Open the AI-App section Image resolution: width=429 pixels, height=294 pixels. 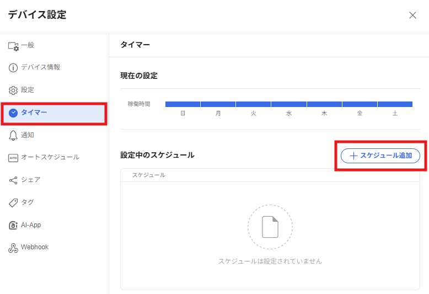pyautogui.click(x=54, y=225)
